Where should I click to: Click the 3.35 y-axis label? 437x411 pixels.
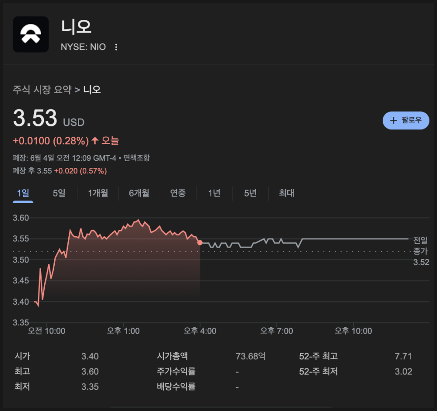tap(21, 323)
